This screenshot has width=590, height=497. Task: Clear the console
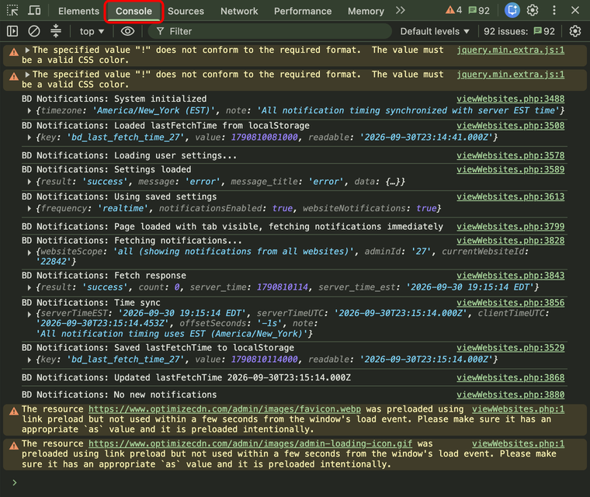[x=34, y=31]
